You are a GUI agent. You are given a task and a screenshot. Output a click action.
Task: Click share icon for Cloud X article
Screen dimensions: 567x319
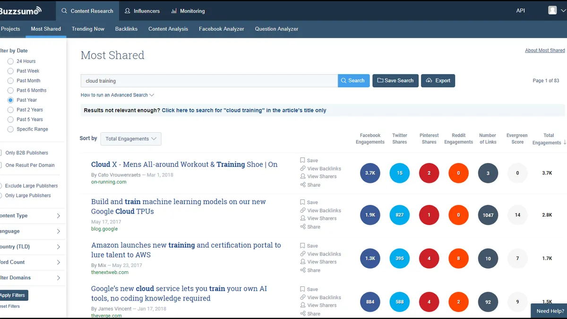pyautogui.click(x=302, y=185)
